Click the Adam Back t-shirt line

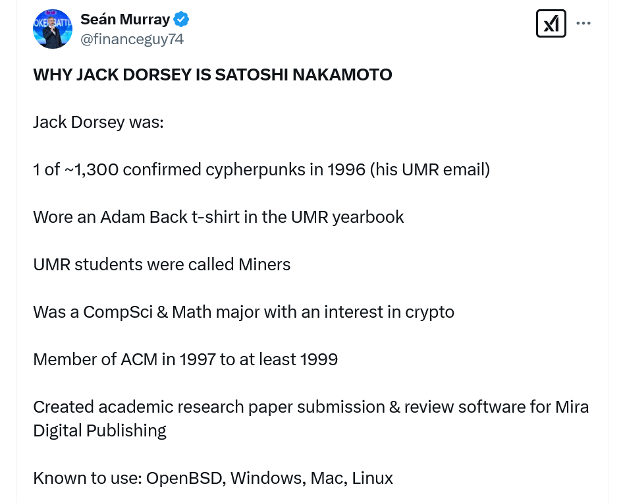click(x=218, y=217)
